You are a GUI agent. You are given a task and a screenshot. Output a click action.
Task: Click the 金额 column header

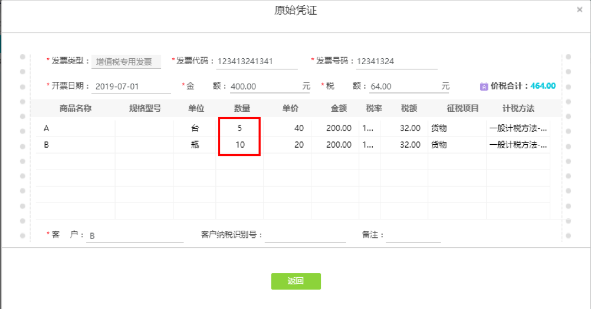coord(339,109)
